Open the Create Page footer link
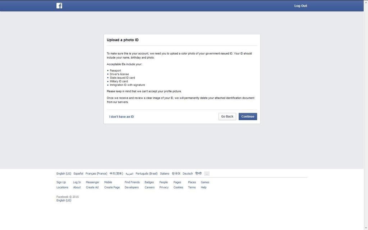The height and width of the screenshot is (230, 368). (x=112, y=188)
